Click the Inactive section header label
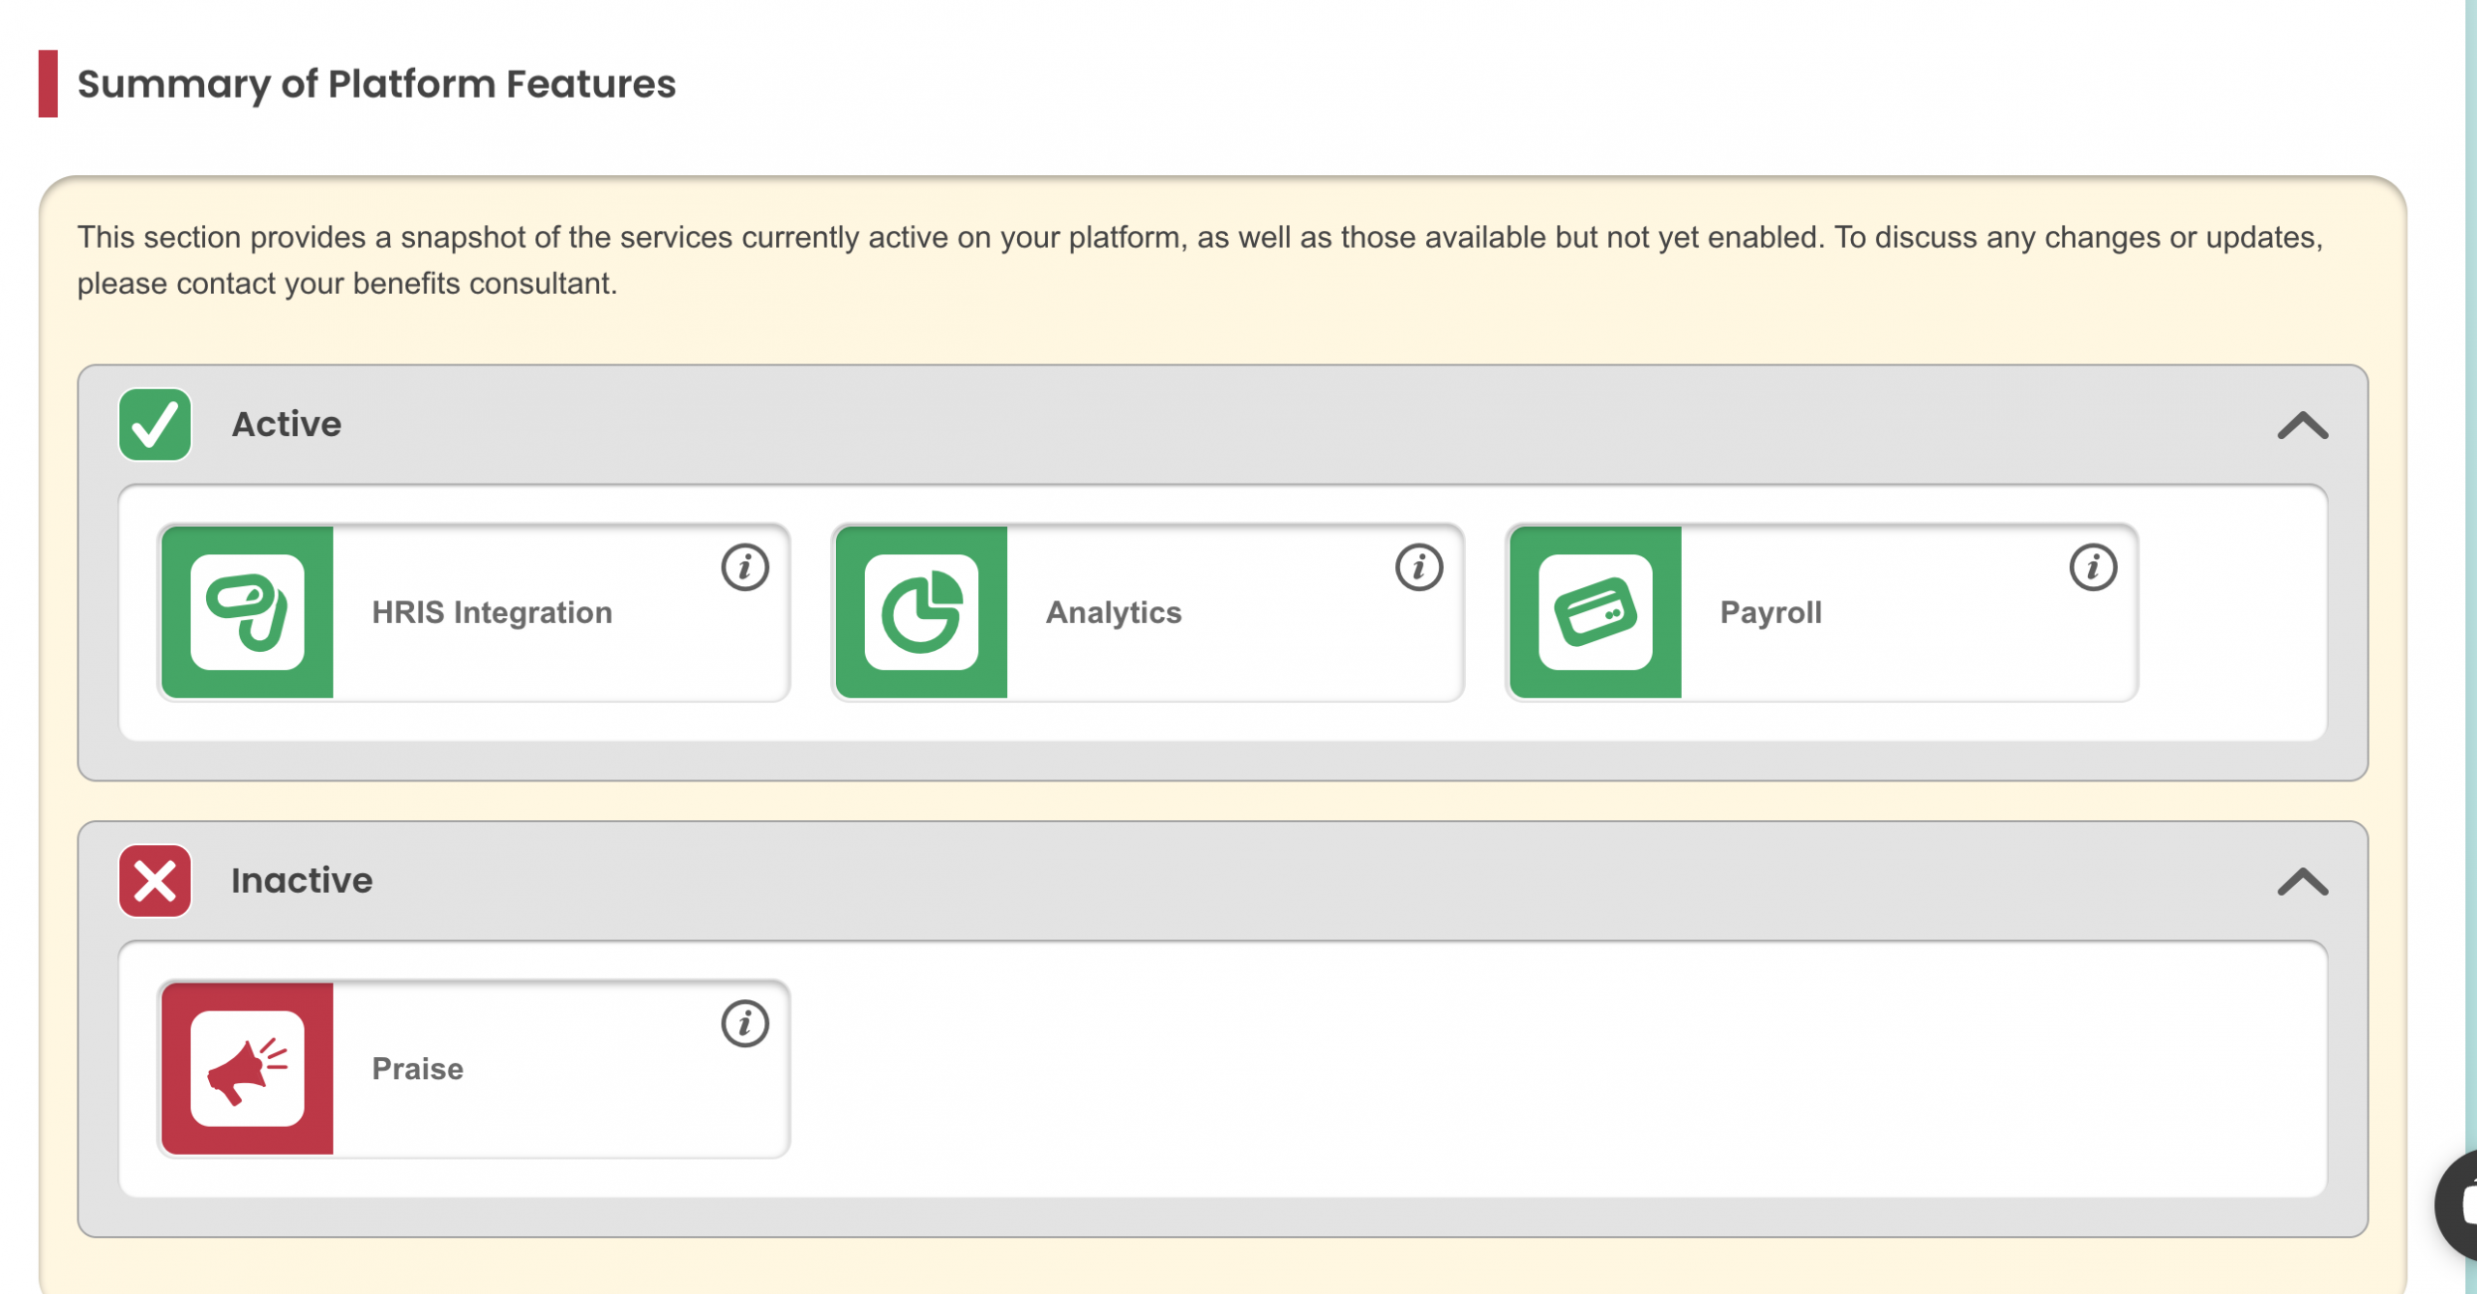 coord(302,881)
